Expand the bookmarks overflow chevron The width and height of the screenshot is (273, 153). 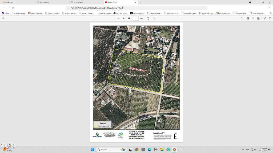click(x=271, y=13)
